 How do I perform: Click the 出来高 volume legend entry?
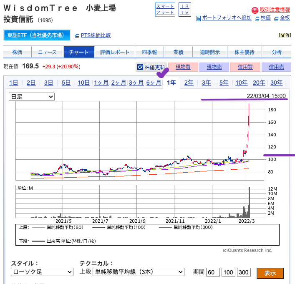(64, 241)
